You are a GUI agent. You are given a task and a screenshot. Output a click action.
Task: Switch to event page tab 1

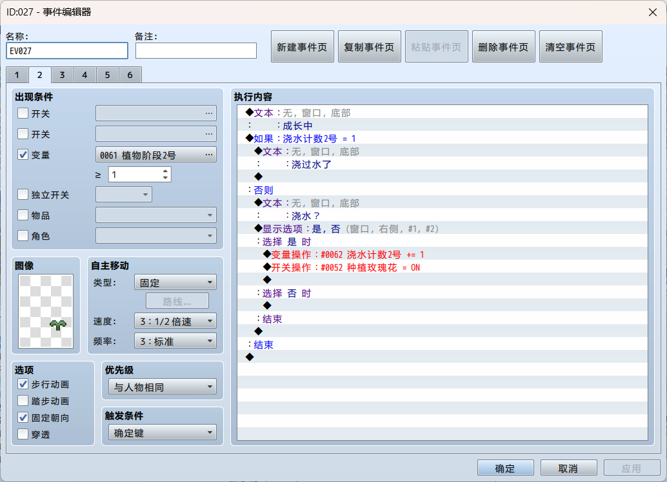(x=17, y=75)
